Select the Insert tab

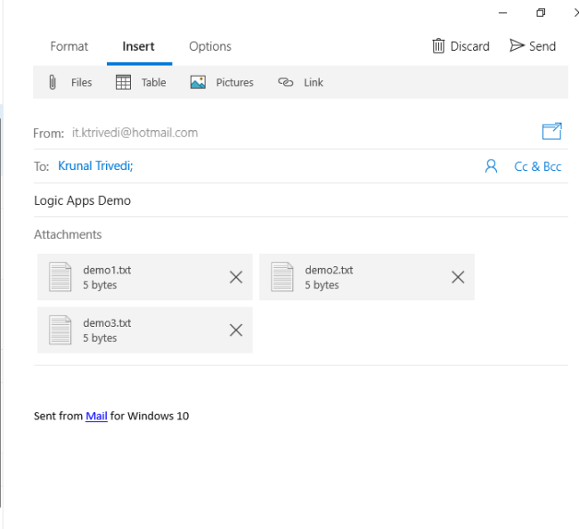pyautogui.click(x=138, y=46)
